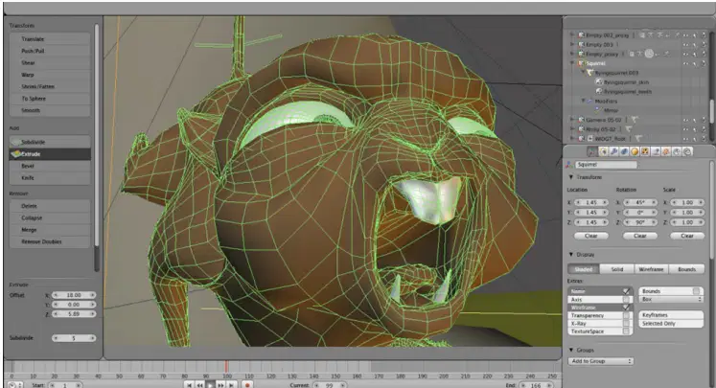Open the Add to Group dropdown
The height and width of the screenshot is (388, 716).
(x=601, y=361)
